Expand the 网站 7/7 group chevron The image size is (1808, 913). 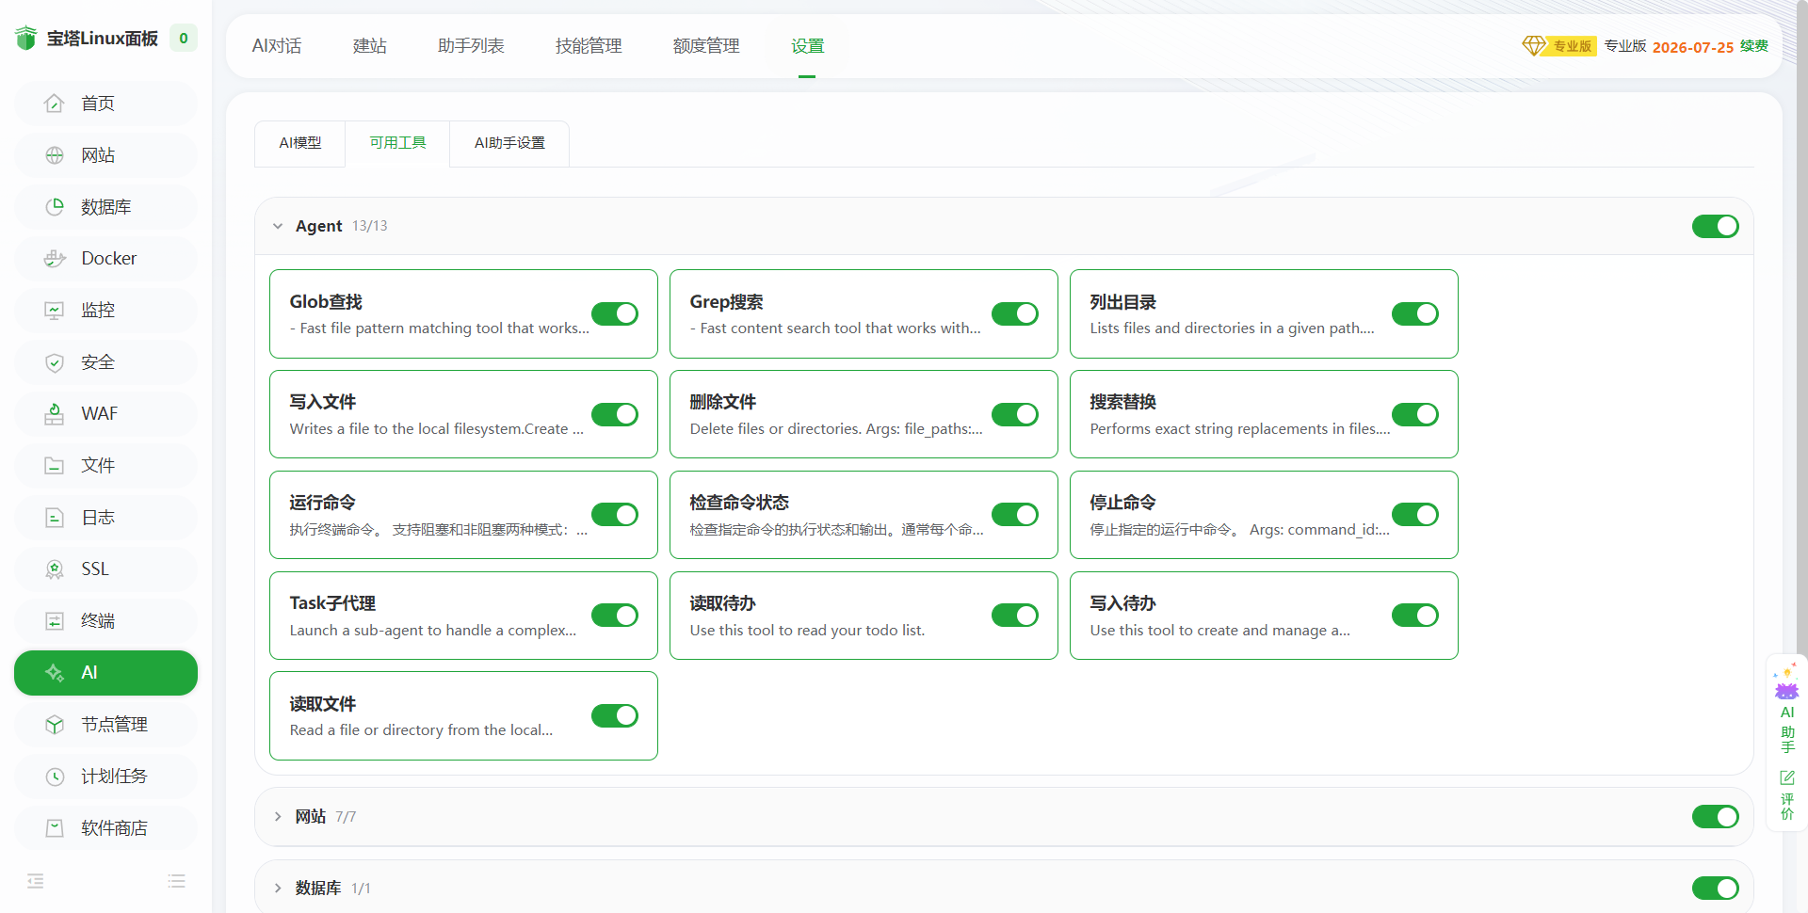(x=278, y=816)
